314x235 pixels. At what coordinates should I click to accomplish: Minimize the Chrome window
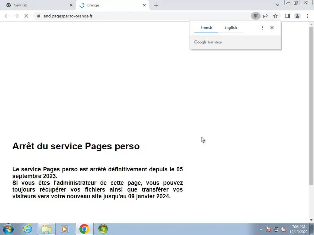288,2
